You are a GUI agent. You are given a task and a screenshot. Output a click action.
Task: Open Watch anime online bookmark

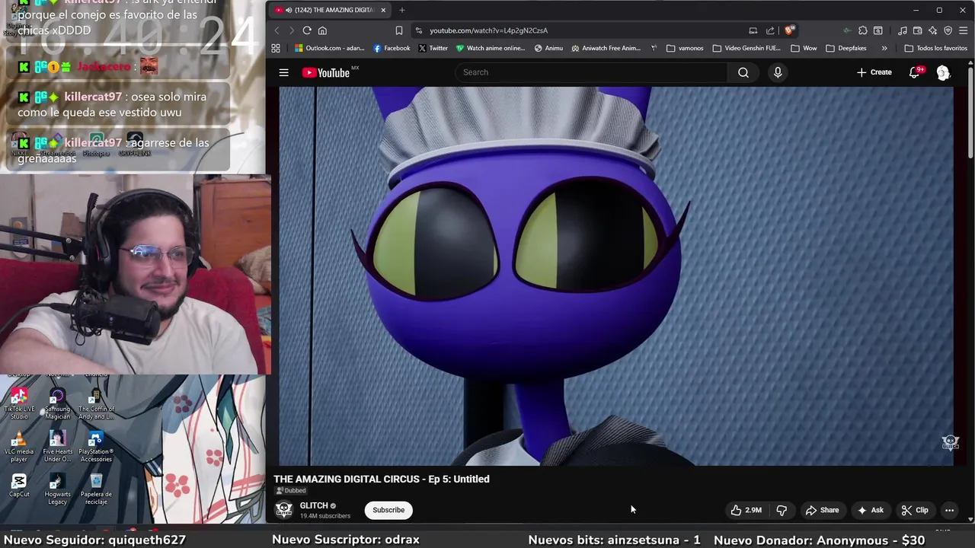coord(491,48)
